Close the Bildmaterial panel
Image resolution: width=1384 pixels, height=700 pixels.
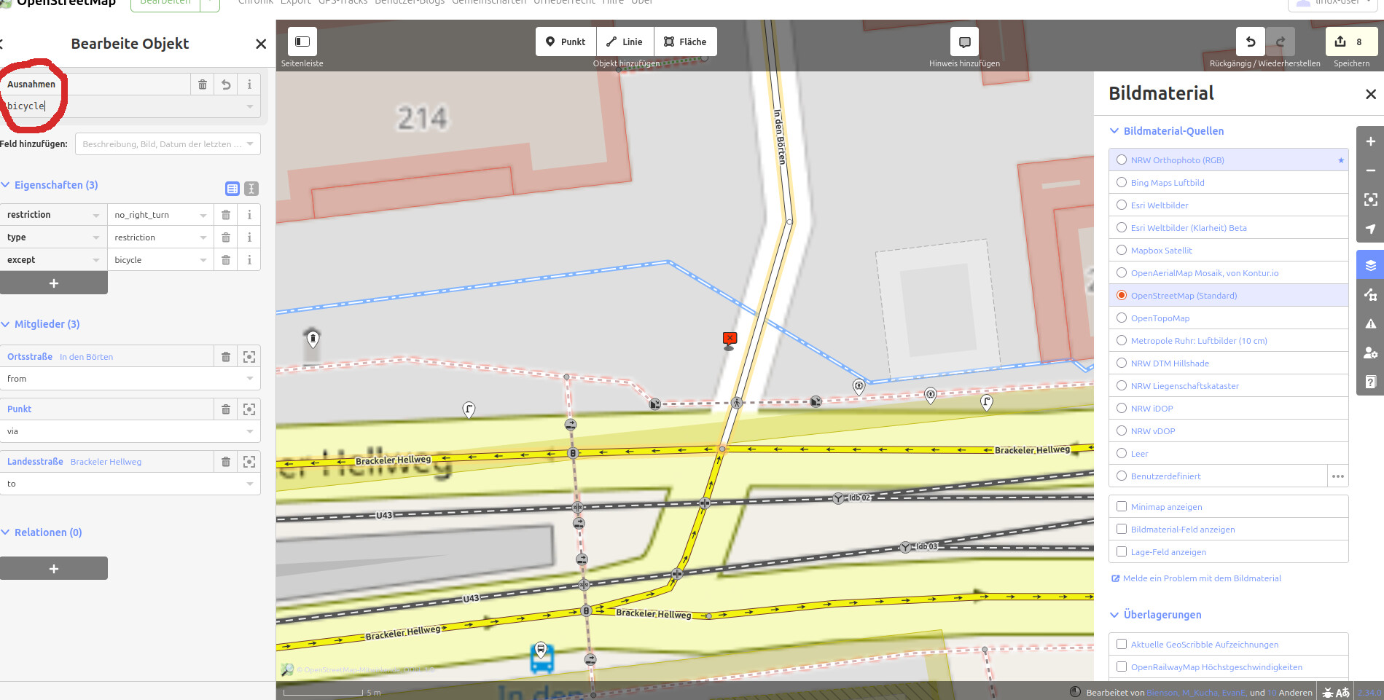pos(1370,94)
